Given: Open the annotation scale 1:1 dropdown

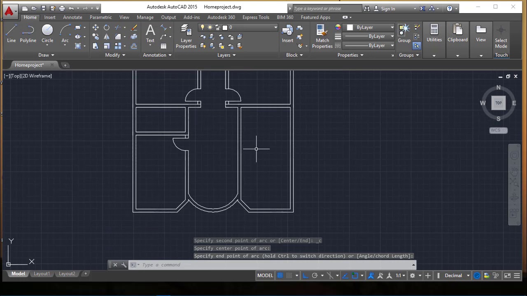Looking at the screenshot, I should 399,275.
